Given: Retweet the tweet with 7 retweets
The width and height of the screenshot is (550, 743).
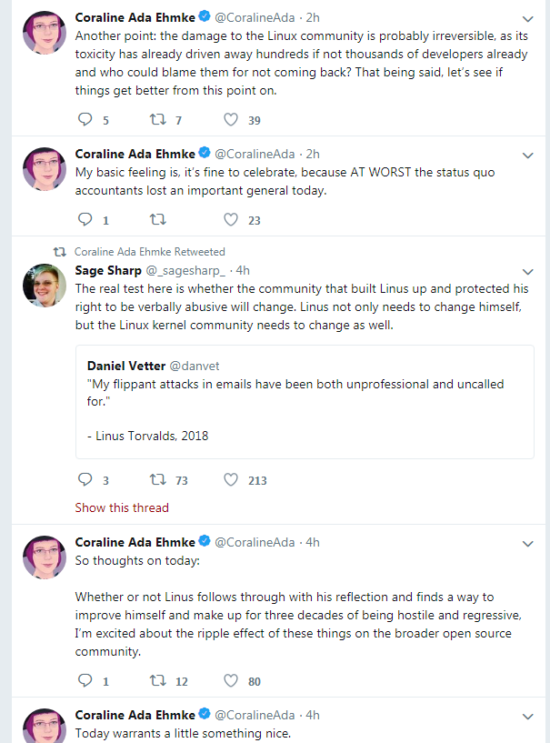Looking at the screenshot, I should (x=157, y=120).
